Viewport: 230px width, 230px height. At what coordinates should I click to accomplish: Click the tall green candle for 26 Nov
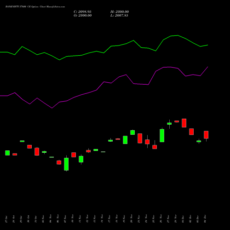coord(162,136)
